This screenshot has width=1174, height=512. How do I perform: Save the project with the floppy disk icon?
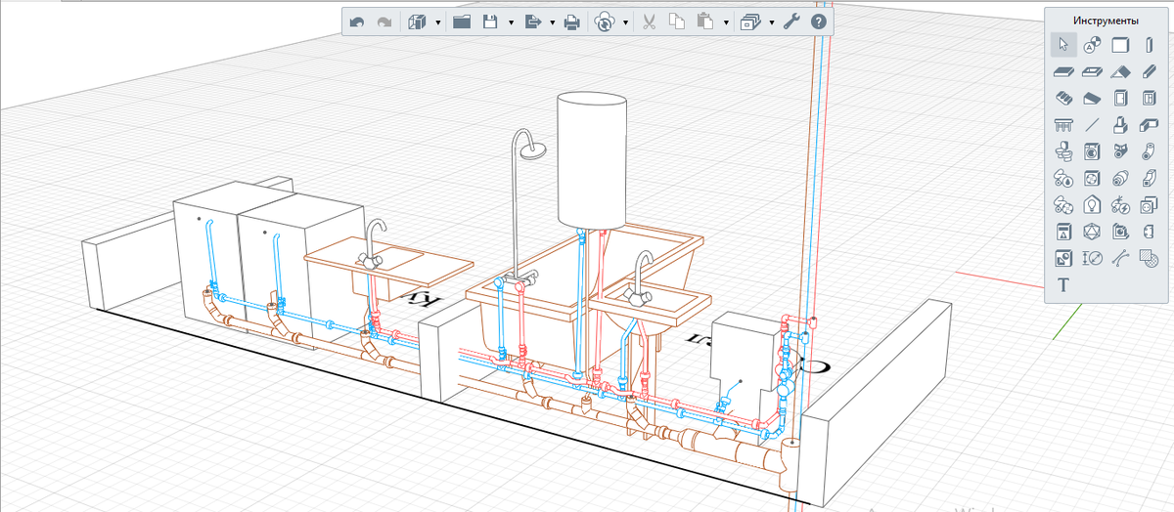point(491,21)
